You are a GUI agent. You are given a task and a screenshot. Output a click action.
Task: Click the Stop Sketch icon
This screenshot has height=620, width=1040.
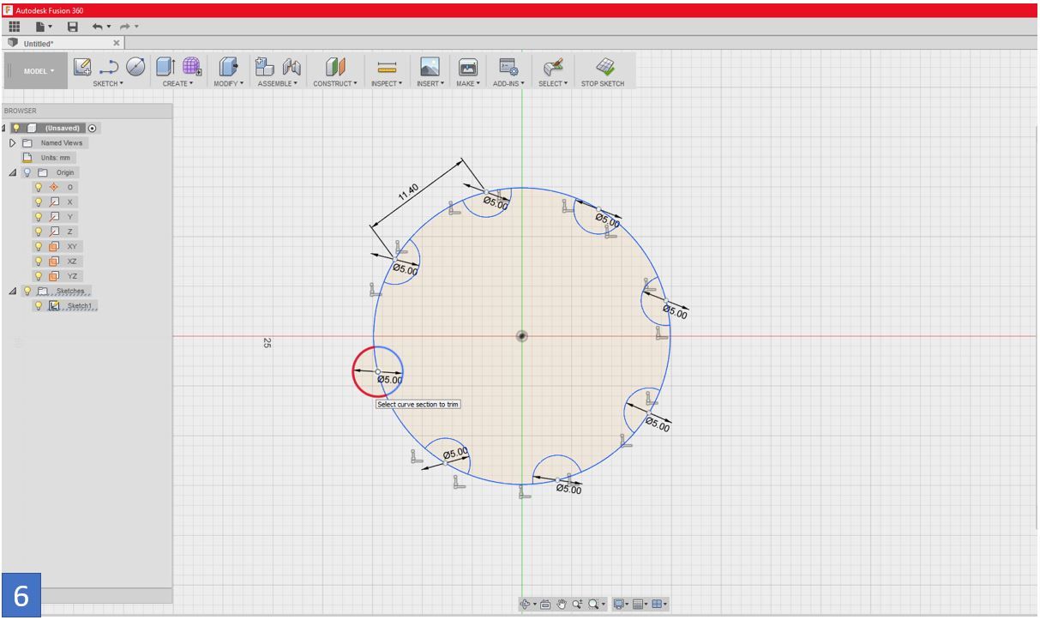[x=605, y=66]
